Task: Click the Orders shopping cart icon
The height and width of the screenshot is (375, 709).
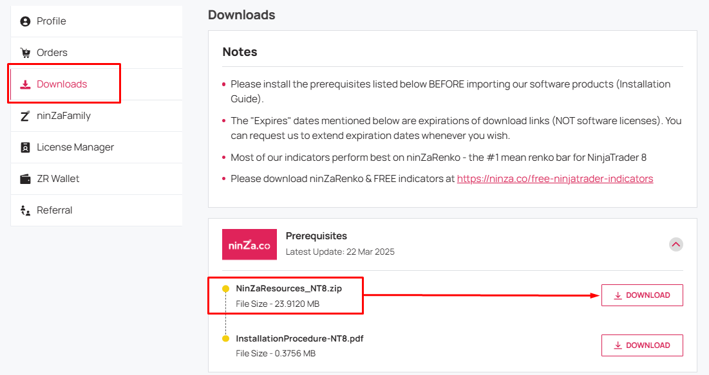Action: coord(25,53)
